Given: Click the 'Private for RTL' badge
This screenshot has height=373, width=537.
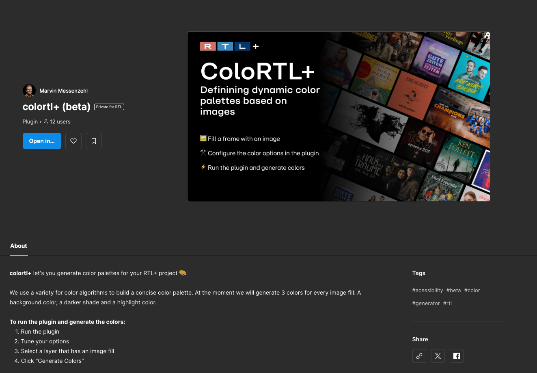Looking at the screenshot, I should [109, 107].
